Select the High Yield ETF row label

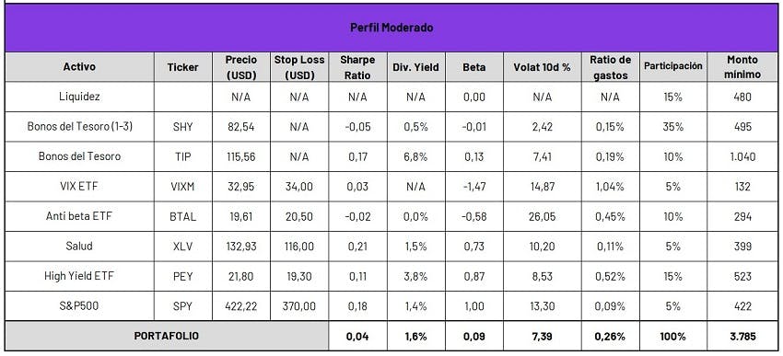coord(79,276)
